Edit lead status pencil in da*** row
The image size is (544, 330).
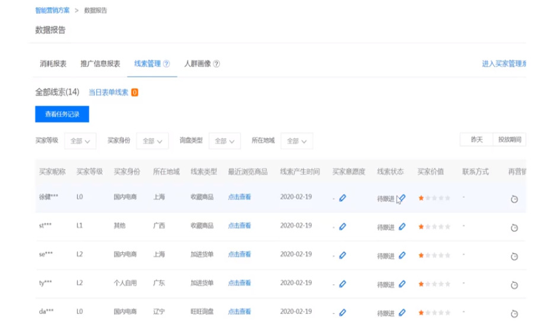402,313
